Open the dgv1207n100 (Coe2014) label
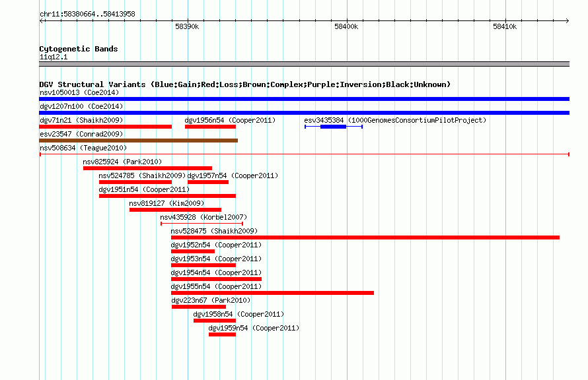This screenshot has width=588, height=380. pyautogui.click(x=81, y=106)
